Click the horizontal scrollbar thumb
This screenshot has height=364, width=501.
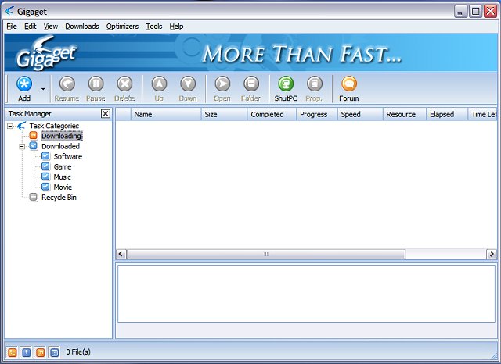(266, 254)
